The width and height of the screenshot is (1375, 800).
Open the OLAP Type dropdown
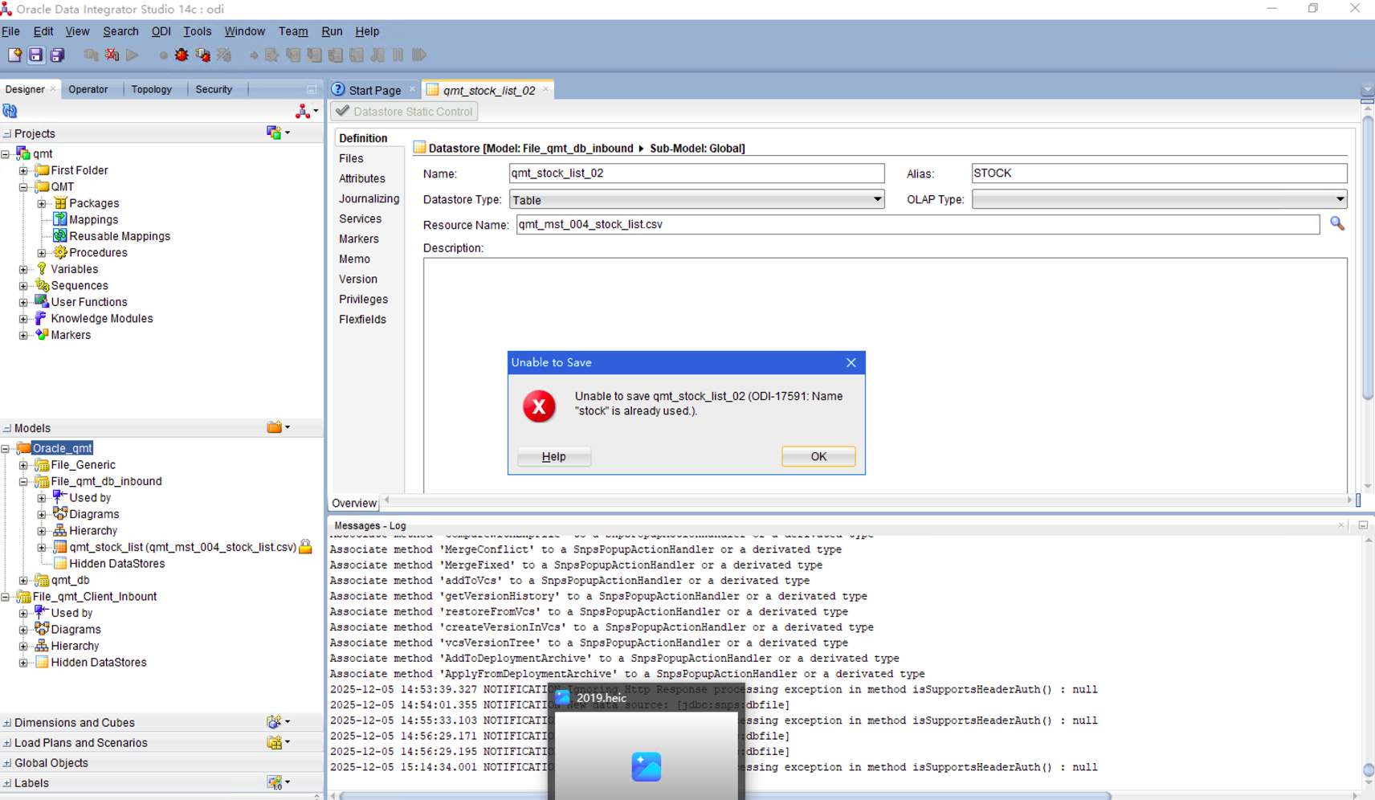pos(1340,199)
